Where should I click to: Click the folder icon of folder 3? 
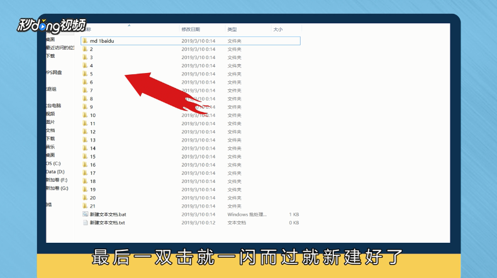click(x=85, y=57)
